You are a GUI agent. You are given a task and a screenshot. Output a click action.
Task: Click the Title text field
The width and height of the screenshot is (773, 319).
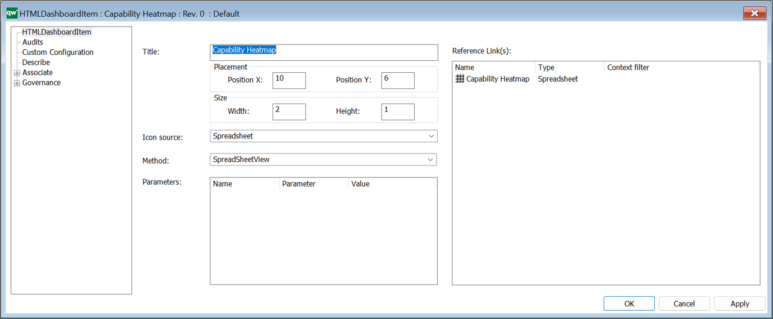[324, 52]
